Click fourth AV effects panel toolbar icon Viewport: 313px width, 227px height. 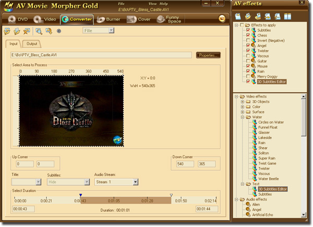pyautogui.click(x=268, y=16)
